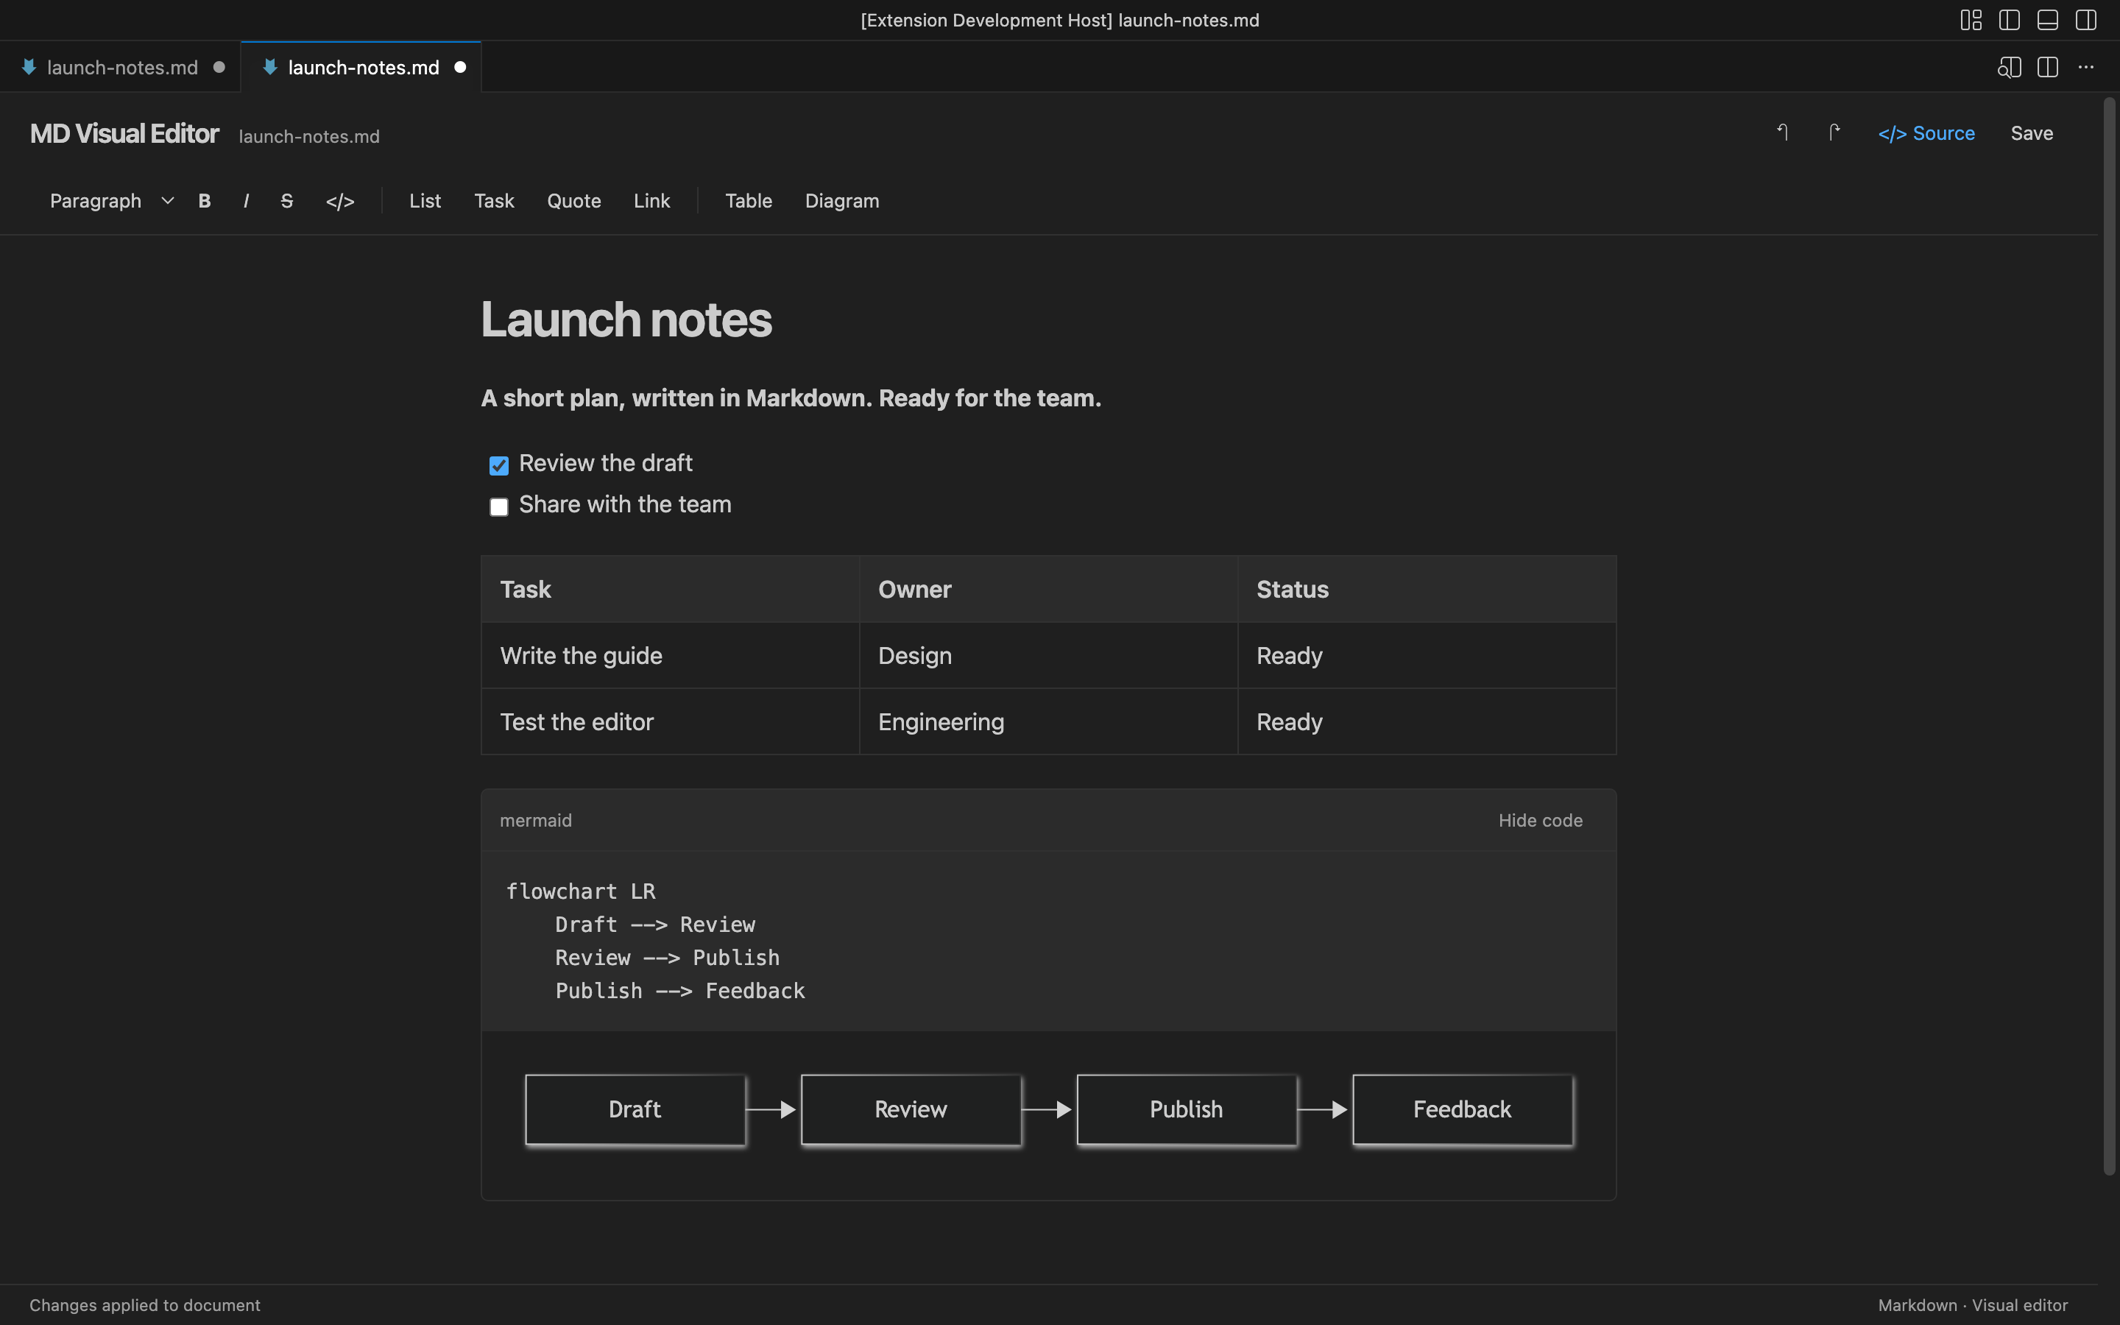Screen dimensions: 2120x1325
Task: Open the Customize Layout icon in title bar
Action: click(x=1971, y=20)
